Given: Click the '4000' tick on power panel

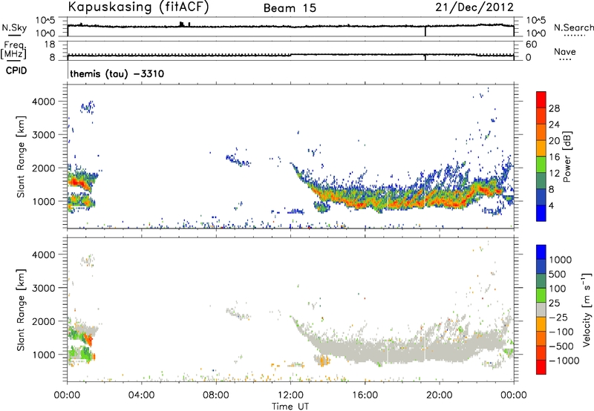Looking at the screenshot, I should click(44, 102).
